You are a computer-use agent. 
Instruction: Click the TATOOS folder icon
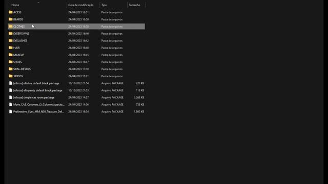pyautogui.click(x=10, y=76)
